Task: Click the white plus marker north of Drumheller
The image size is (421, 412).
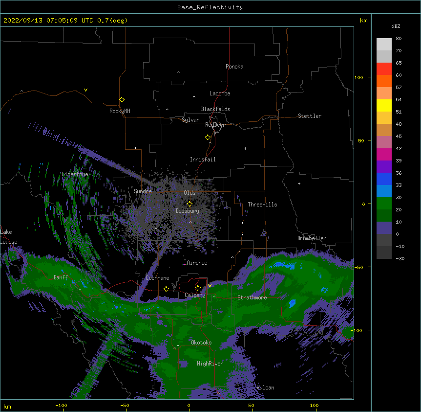Action: pyautogui.click(x=299, y=183)
